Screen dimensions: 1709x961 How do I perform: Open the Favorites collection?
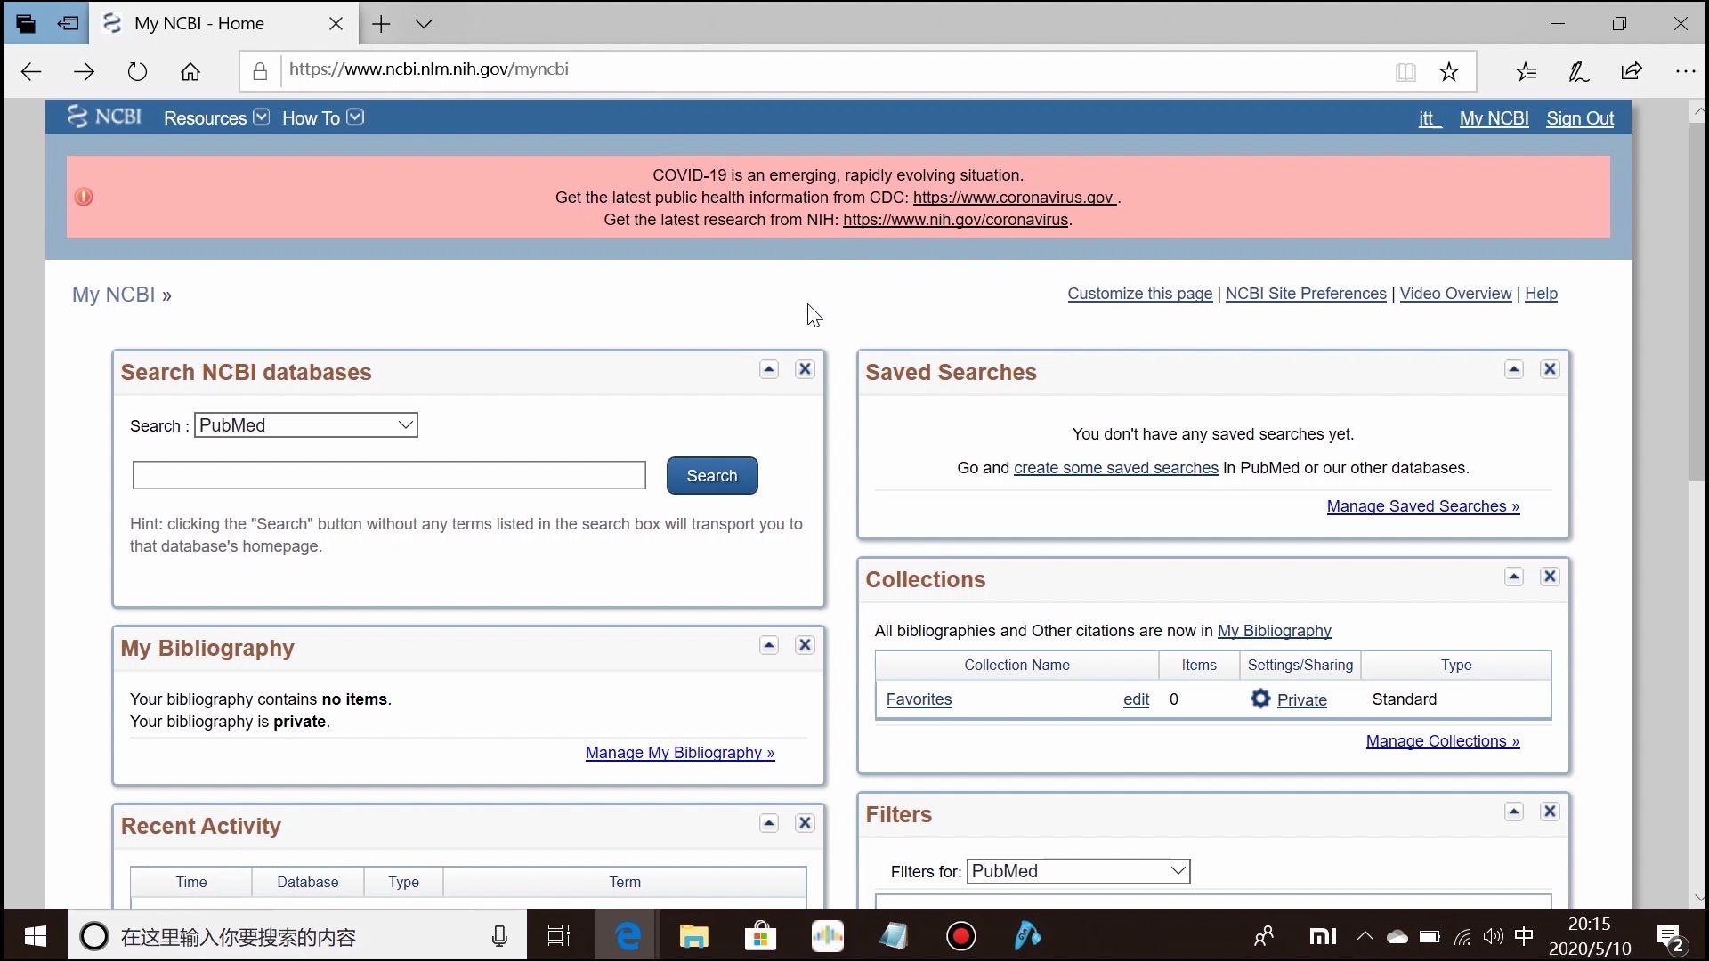point(919,699)
